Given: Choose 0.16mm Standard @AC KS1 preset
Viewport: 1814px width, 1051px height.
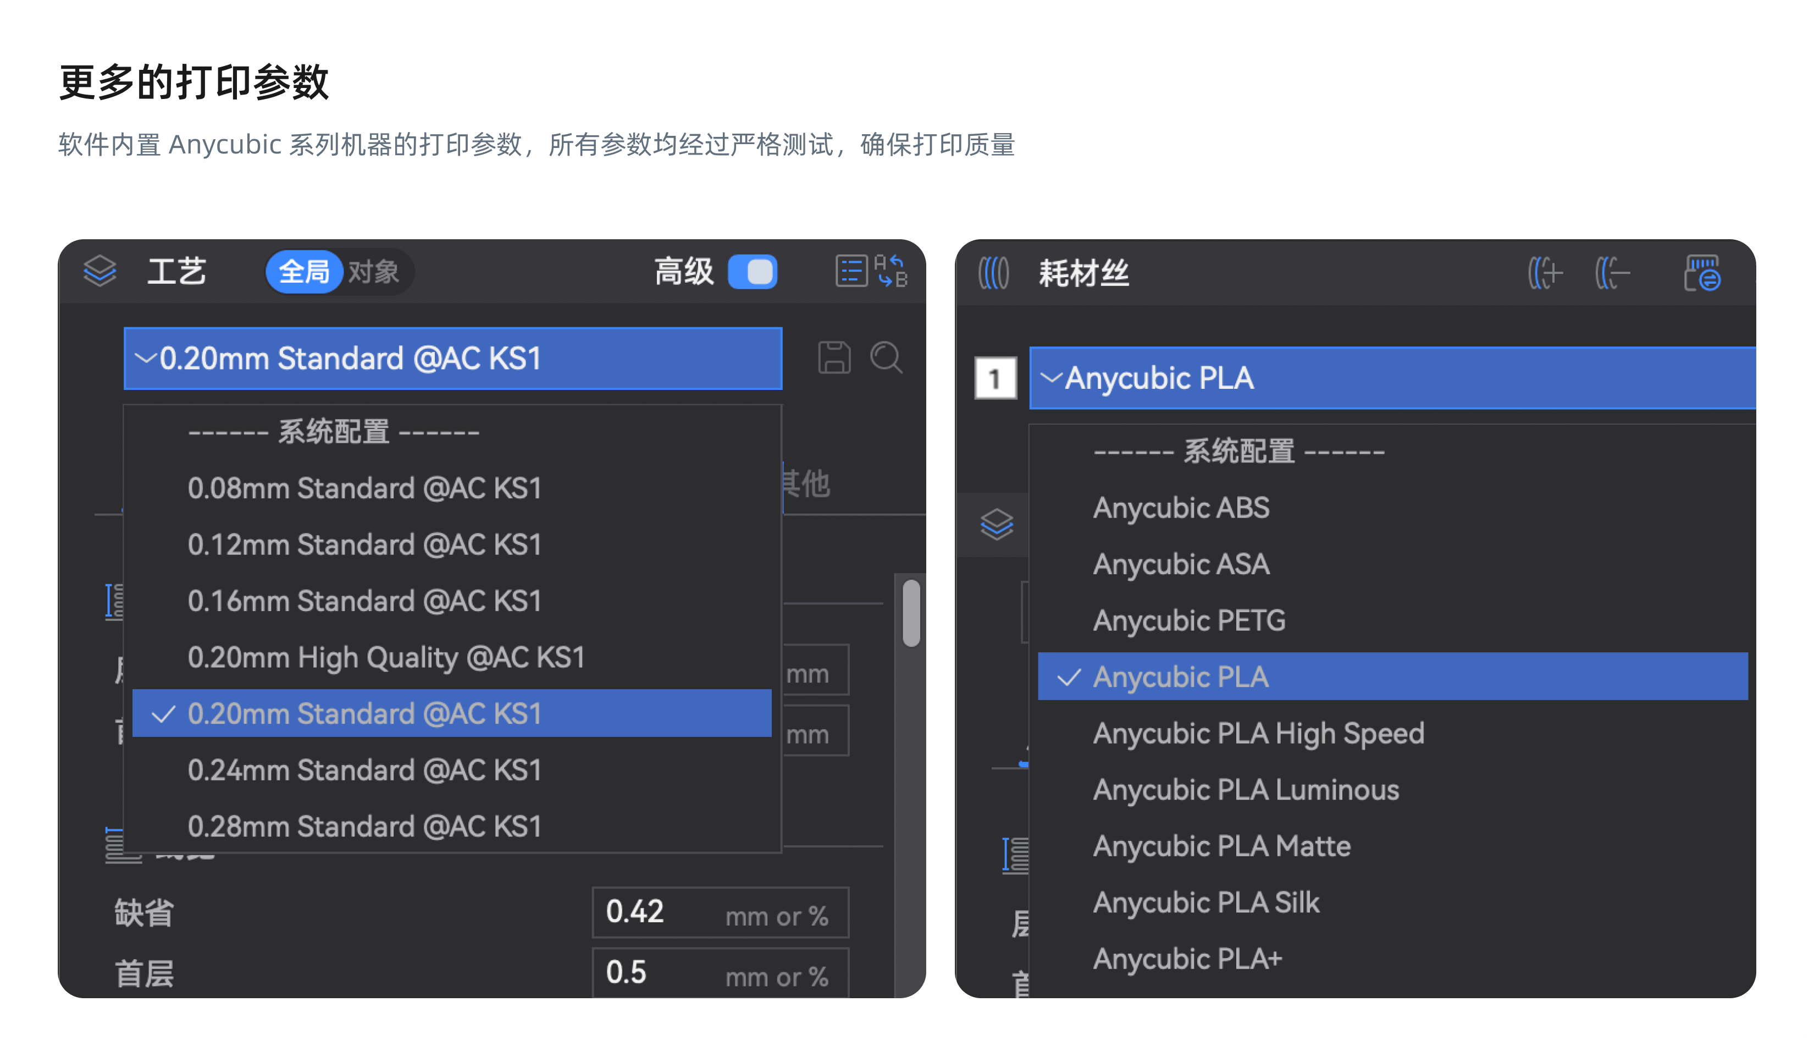Looking at the screenshot, I should coord(452,601).
